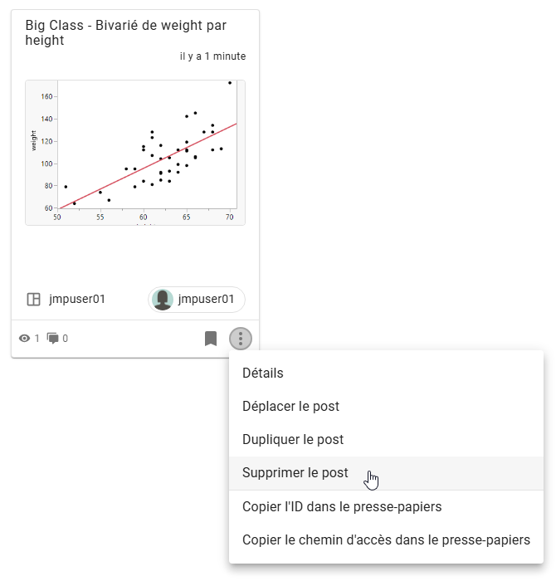The width and height of the screenshot is (556, 581).
Task: Close the menu via the three-dot button
Action: pyautogui.click(x=241, y=339)
